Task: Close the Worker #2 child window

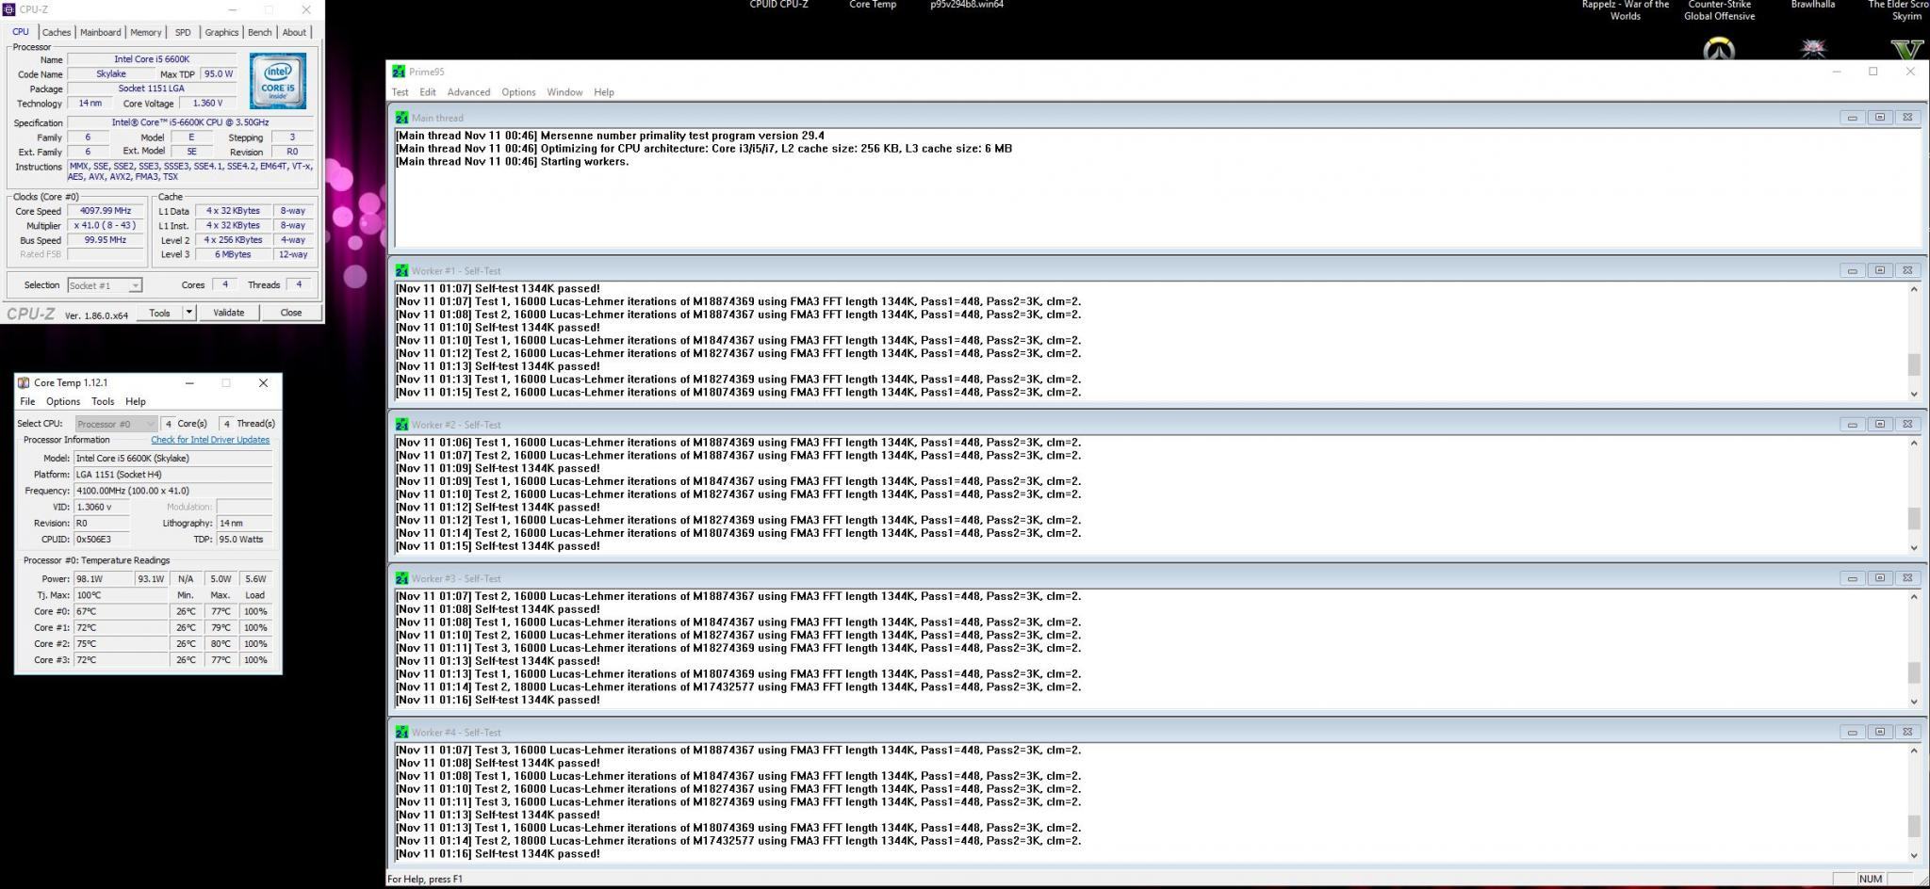Action: [x=1906, y=424]
